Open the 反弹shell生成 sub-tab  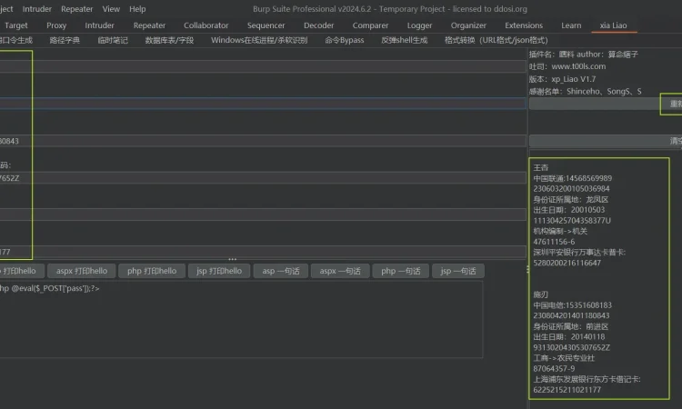405,40
